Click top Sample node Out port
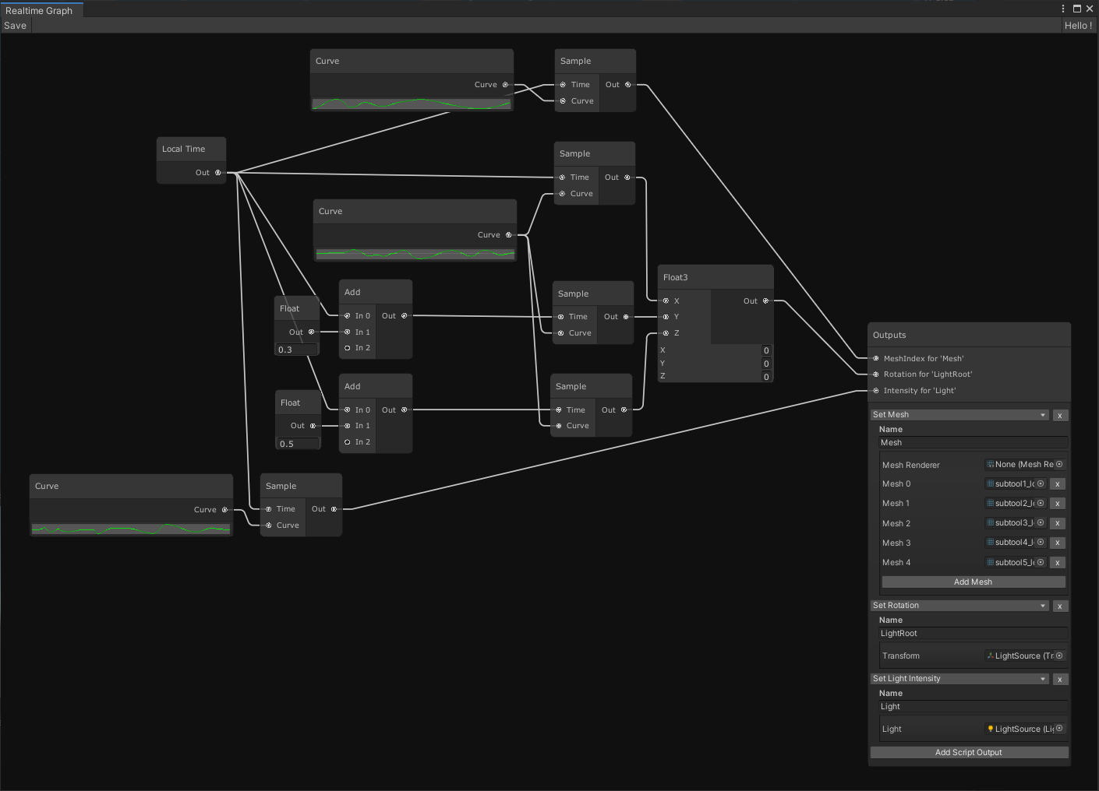 627,85
